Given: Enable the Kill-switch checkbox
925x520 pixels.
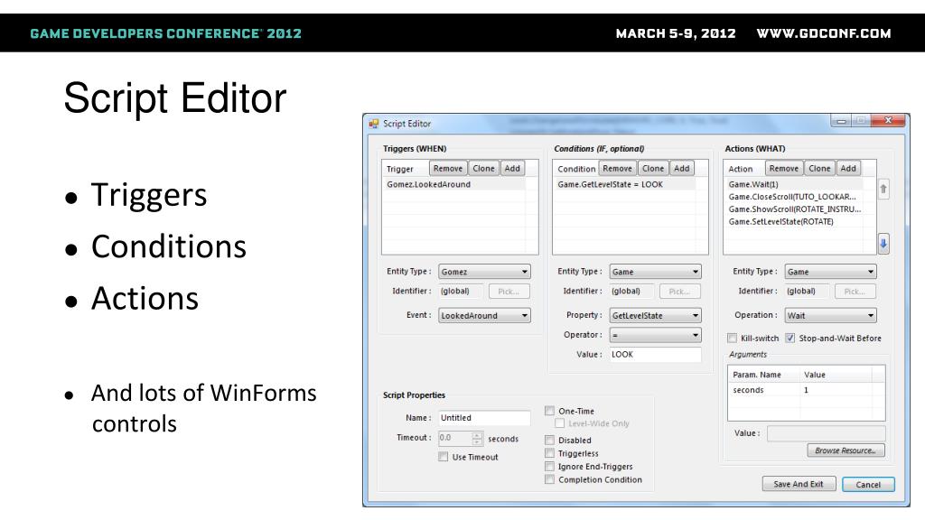Looking at the screenshot, I should [x=732, y=338].
